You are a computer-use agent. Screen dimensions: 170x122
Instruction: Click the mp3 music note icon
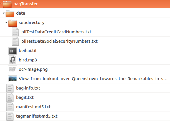(x=13, y=60)
